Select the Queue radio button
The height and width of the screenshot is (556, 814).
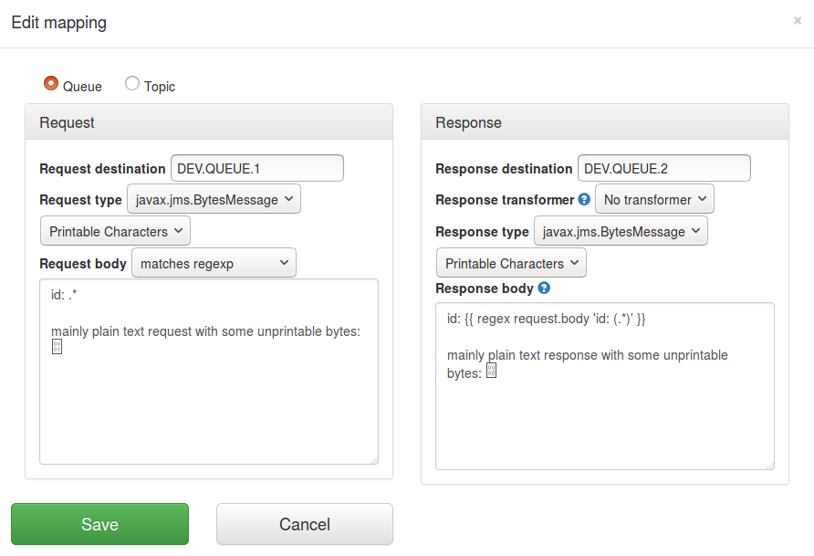pos(51,83)
